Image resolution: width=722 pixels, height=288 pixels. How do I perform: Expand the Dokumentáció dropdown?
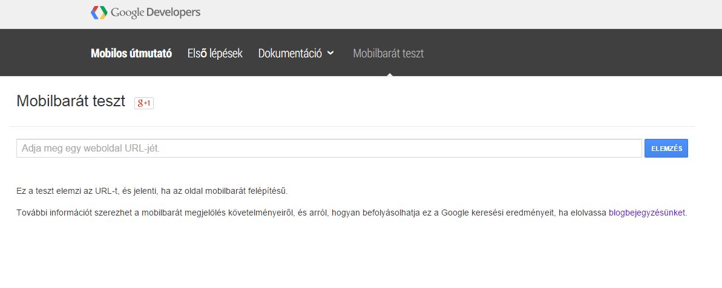tap(295, 53)
